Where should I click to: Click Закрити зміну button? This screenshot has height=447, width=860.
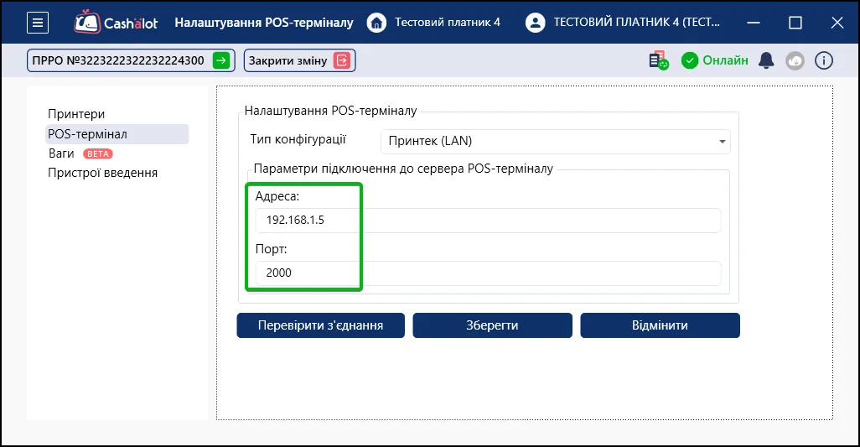(x=299, y=60)
